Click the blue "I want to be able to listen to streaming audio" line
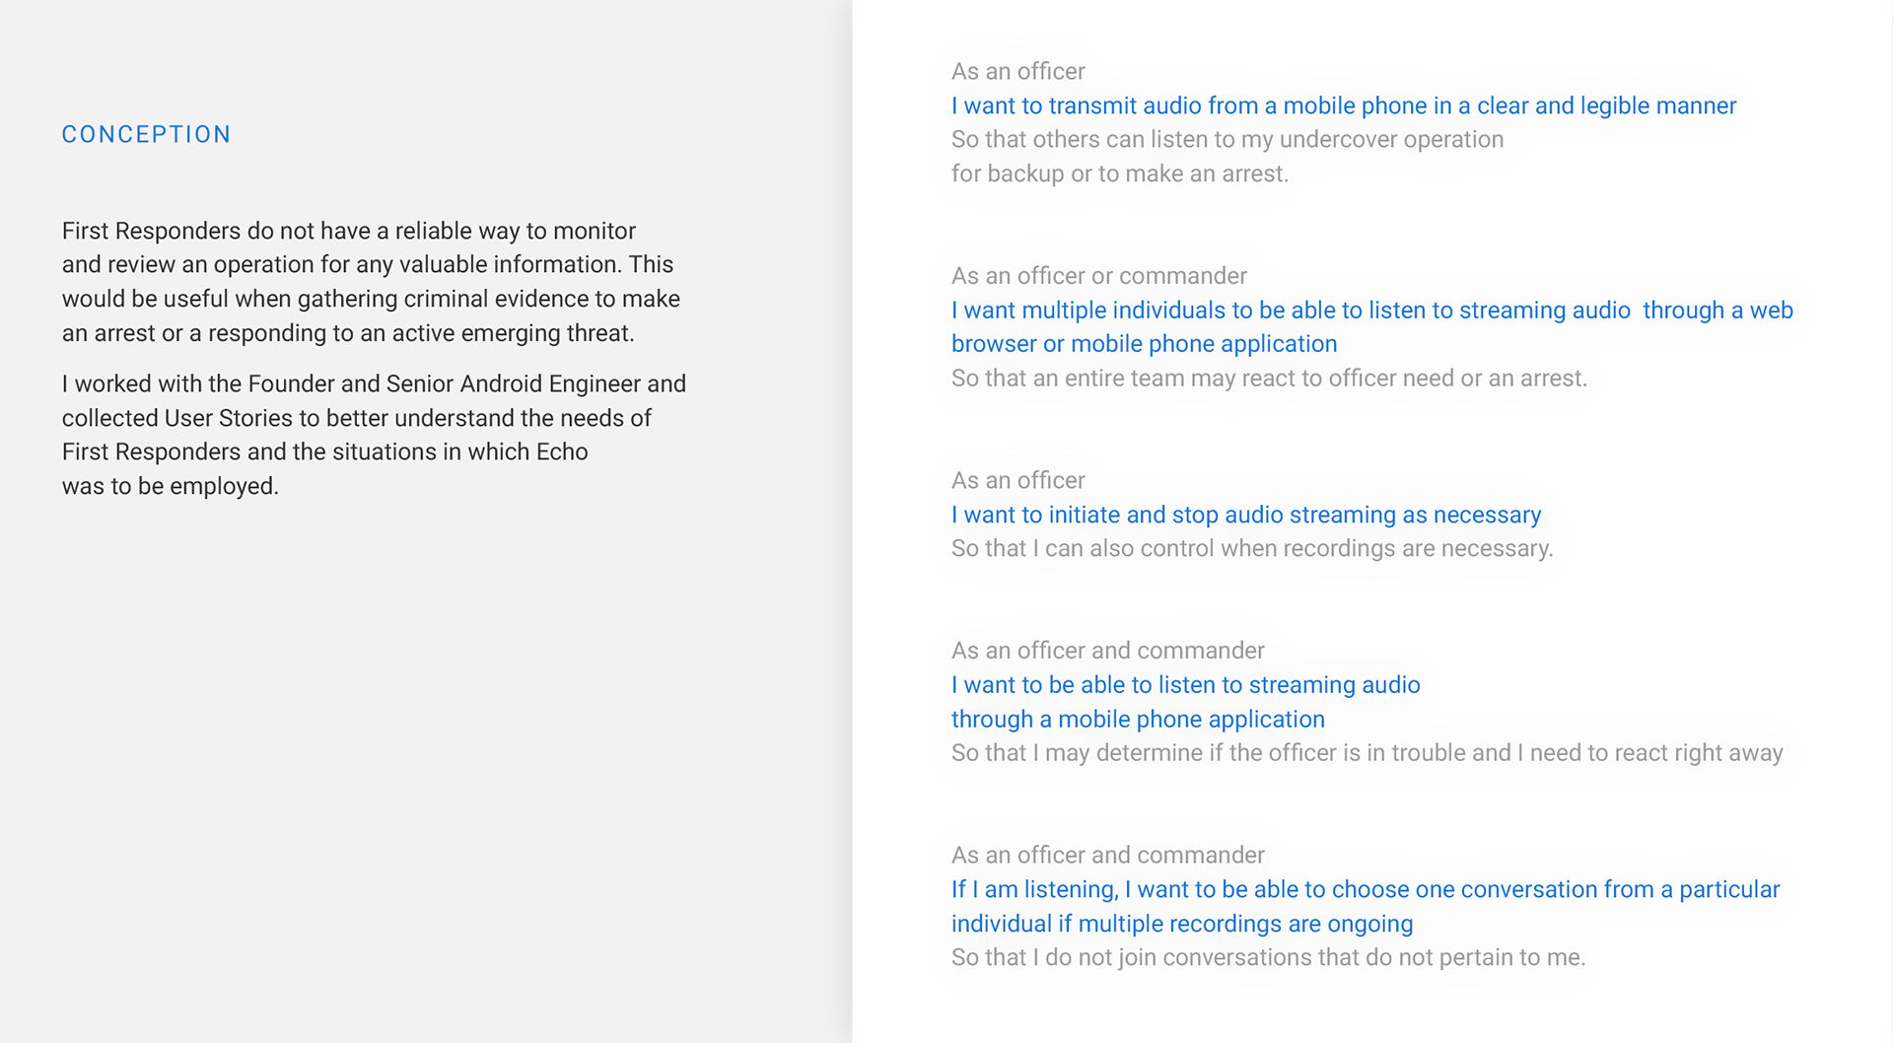The width and height of the screenshot is (1893, 1043). pos(1185,685)
